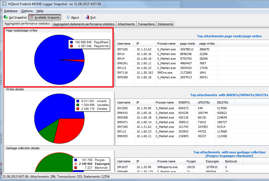This screenshot has height=181, width=269.
Task: Click the SMOvs.exe process name cell
Action: click(165, 73)
